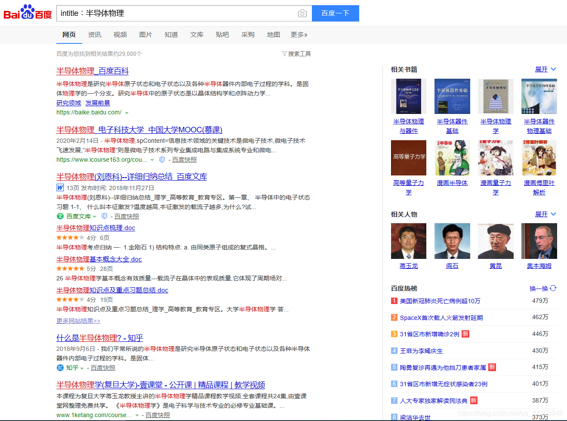Switch to the 知道 tab
Screen dimensions: 567x421
171,34
